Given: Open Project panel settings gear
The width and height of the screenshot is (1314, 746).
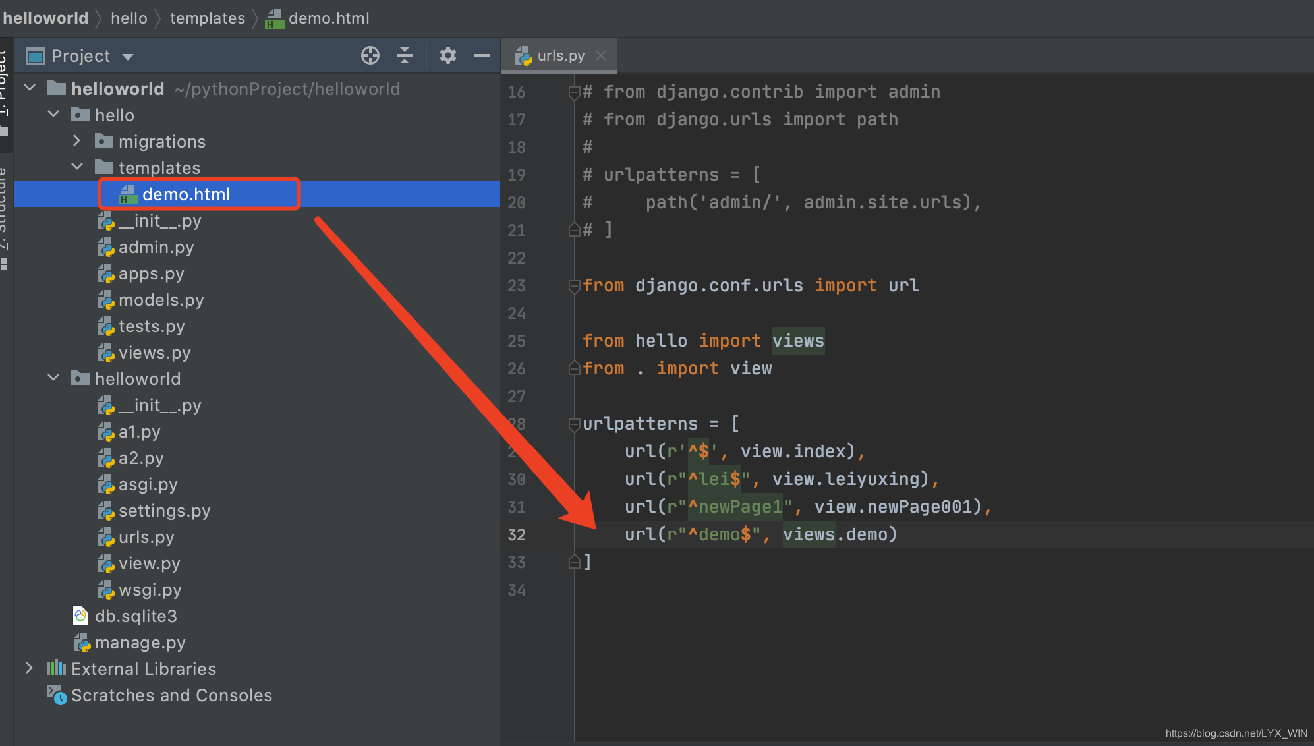Looking at the screenshot, I should [448, 56].
